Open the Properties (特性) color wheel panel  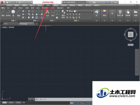[x=104, y=13]
